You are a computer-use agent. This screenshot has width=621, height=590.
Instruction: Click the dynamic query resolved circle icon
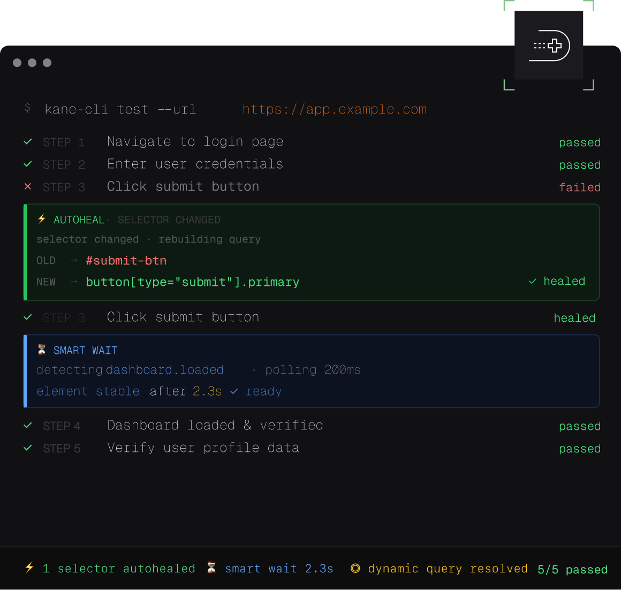pos(356,569)
